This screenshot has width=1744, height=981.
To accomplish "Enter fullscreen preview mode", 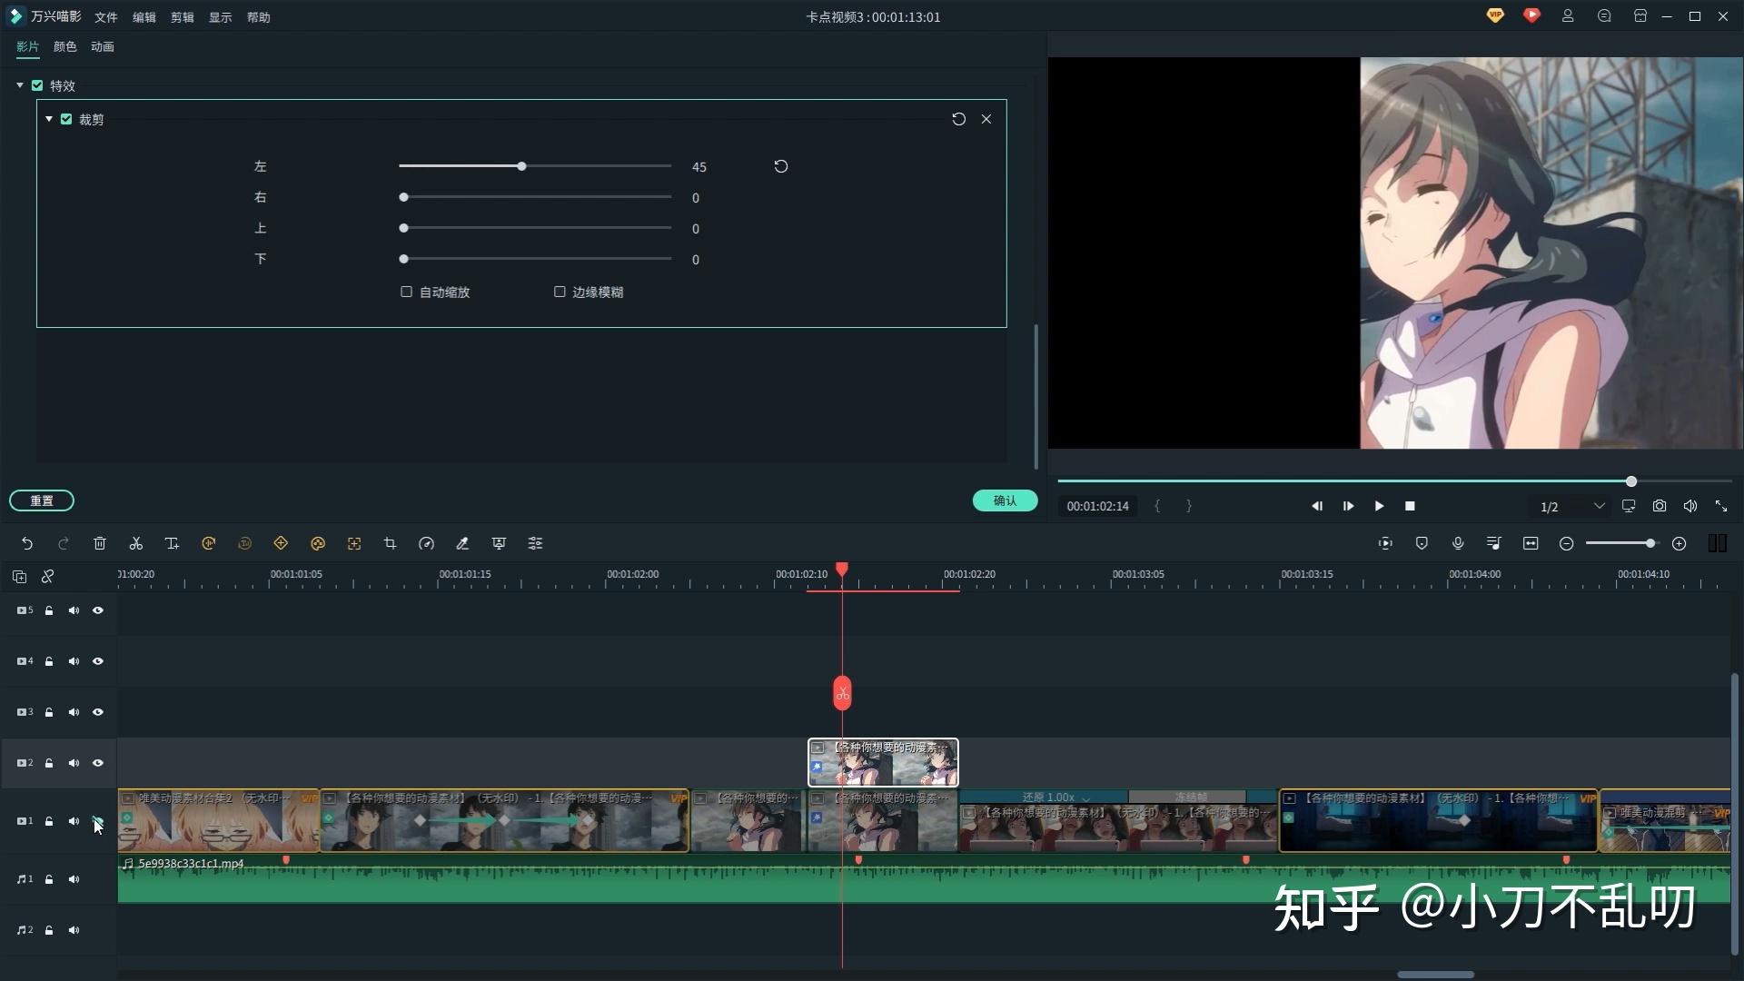I will (1721, 506).
